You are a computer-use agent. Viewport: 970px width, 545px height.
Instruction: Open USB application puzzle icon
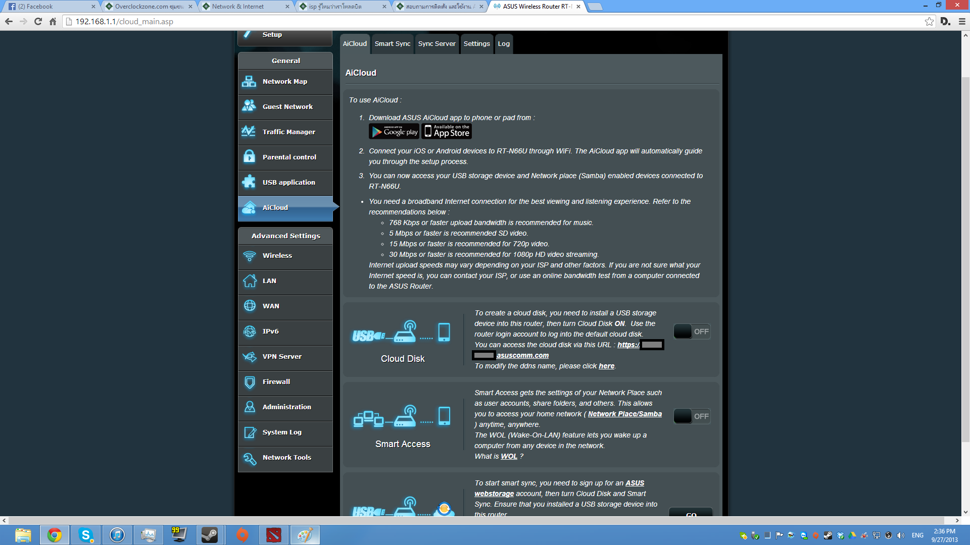coord(249,182)
